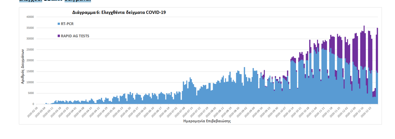Click the 0 value on the y-axis
This screenshot has height=139, width=395.
[33, 104]
